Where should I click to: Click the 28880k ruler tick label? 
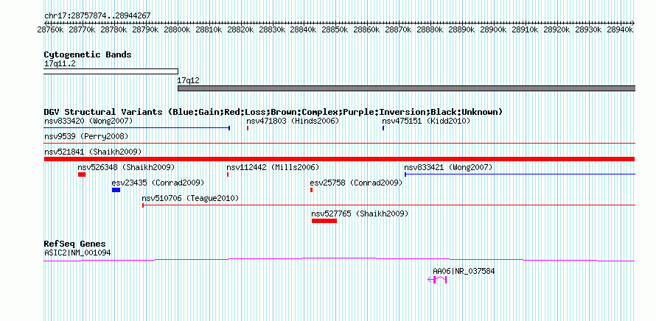click(430, 29)
